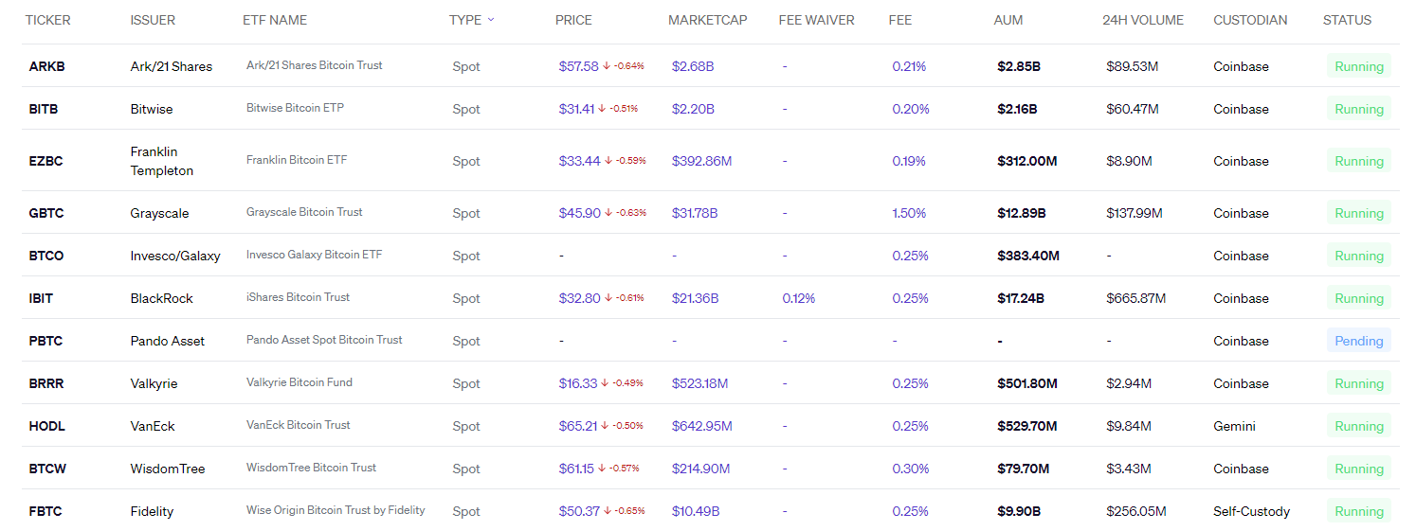The image size is (1416, 531).
Task: Select the $31.78B Grayscale marketcap value
Action: pyautogui.click(x=694, y=213)
